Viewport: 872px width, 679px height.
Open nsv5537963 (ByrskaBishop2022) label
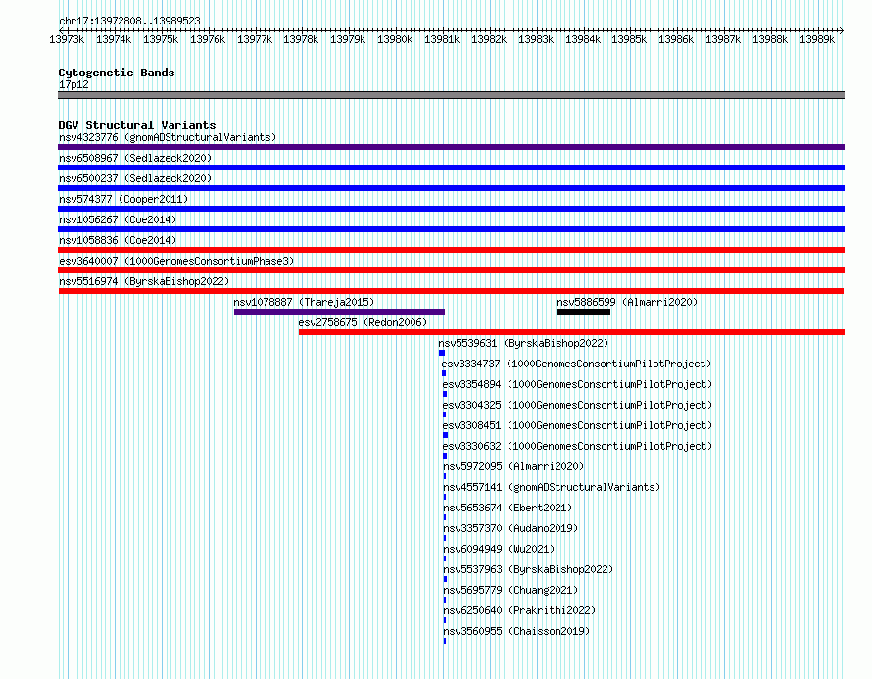[528, 569]
